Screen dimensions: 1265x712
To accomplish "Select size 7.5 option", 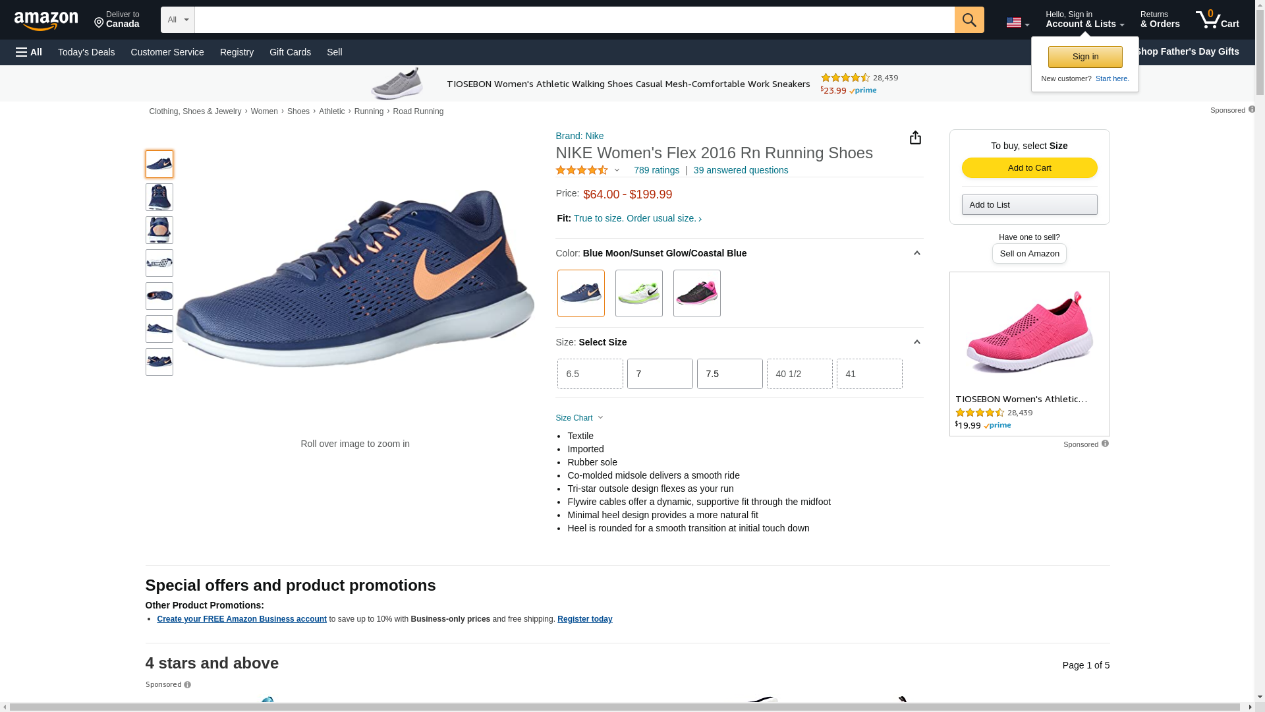I will point(729,374).
